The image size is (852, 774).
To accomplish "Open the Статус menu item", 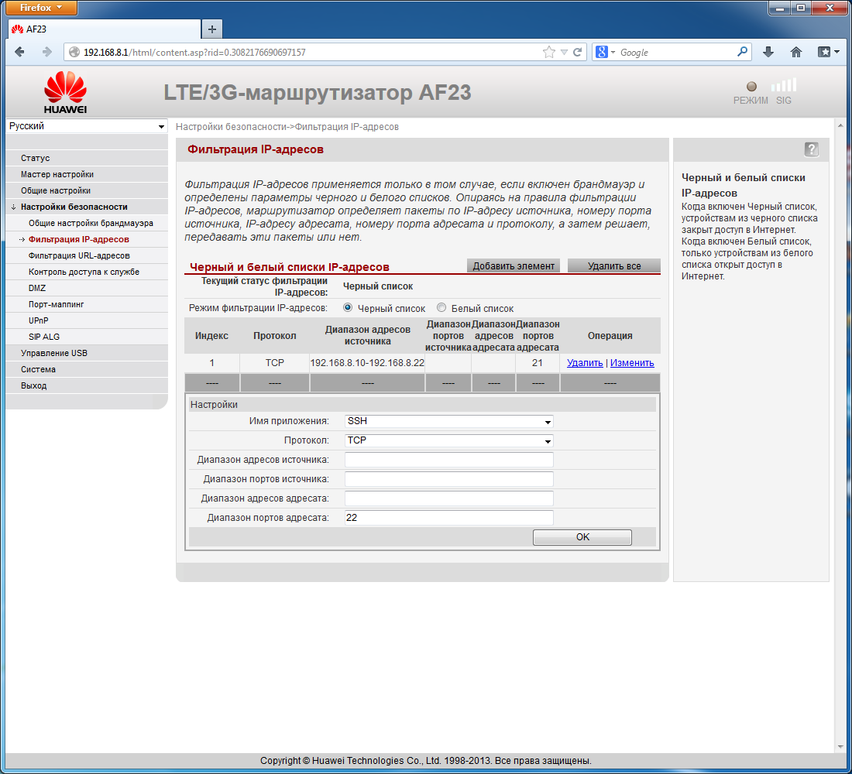I will 36,158.
